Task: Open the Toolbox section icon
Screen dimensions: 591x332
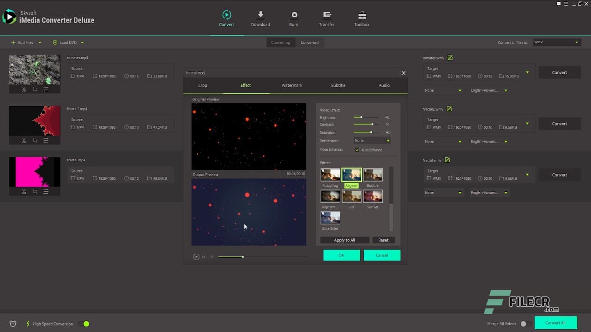Action: [x=362, y=15]
